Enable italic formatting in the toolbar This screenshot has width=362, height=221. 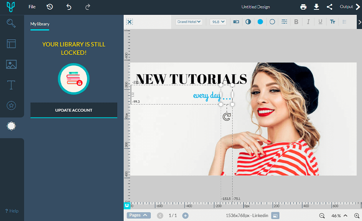(308, 21)
